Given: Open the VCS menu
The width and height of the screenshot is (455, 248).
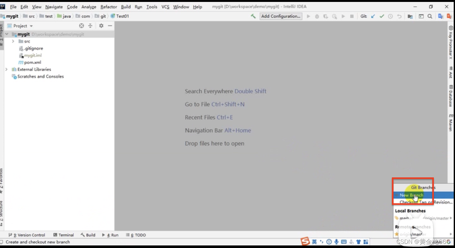Looking at the screenshot, I should 165,7.
